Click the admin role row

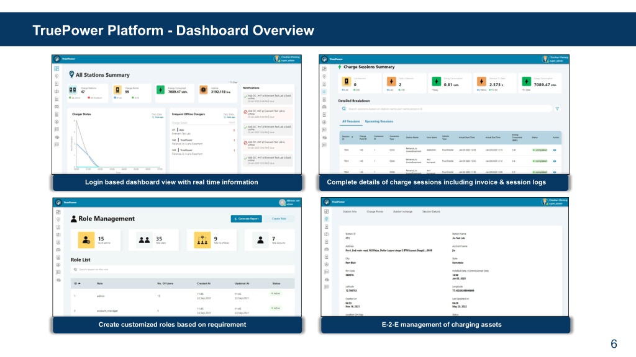point(183,296)
